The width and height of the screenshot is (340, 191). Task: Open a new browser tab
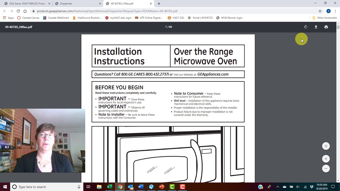pyautogui.click(x=159, y=4)
